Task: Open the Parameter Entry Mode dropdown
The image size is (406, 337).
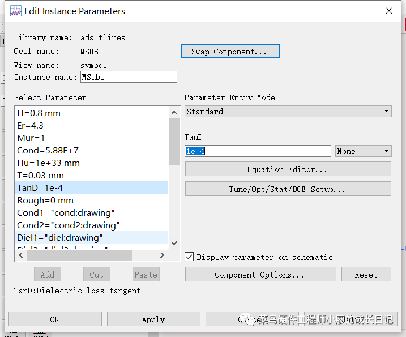Action: tap(288, 112)
